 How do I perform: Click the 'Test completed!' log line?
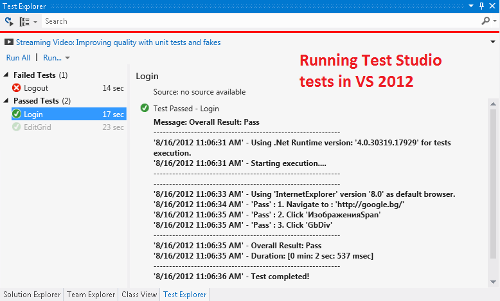(x=231, y=277)
